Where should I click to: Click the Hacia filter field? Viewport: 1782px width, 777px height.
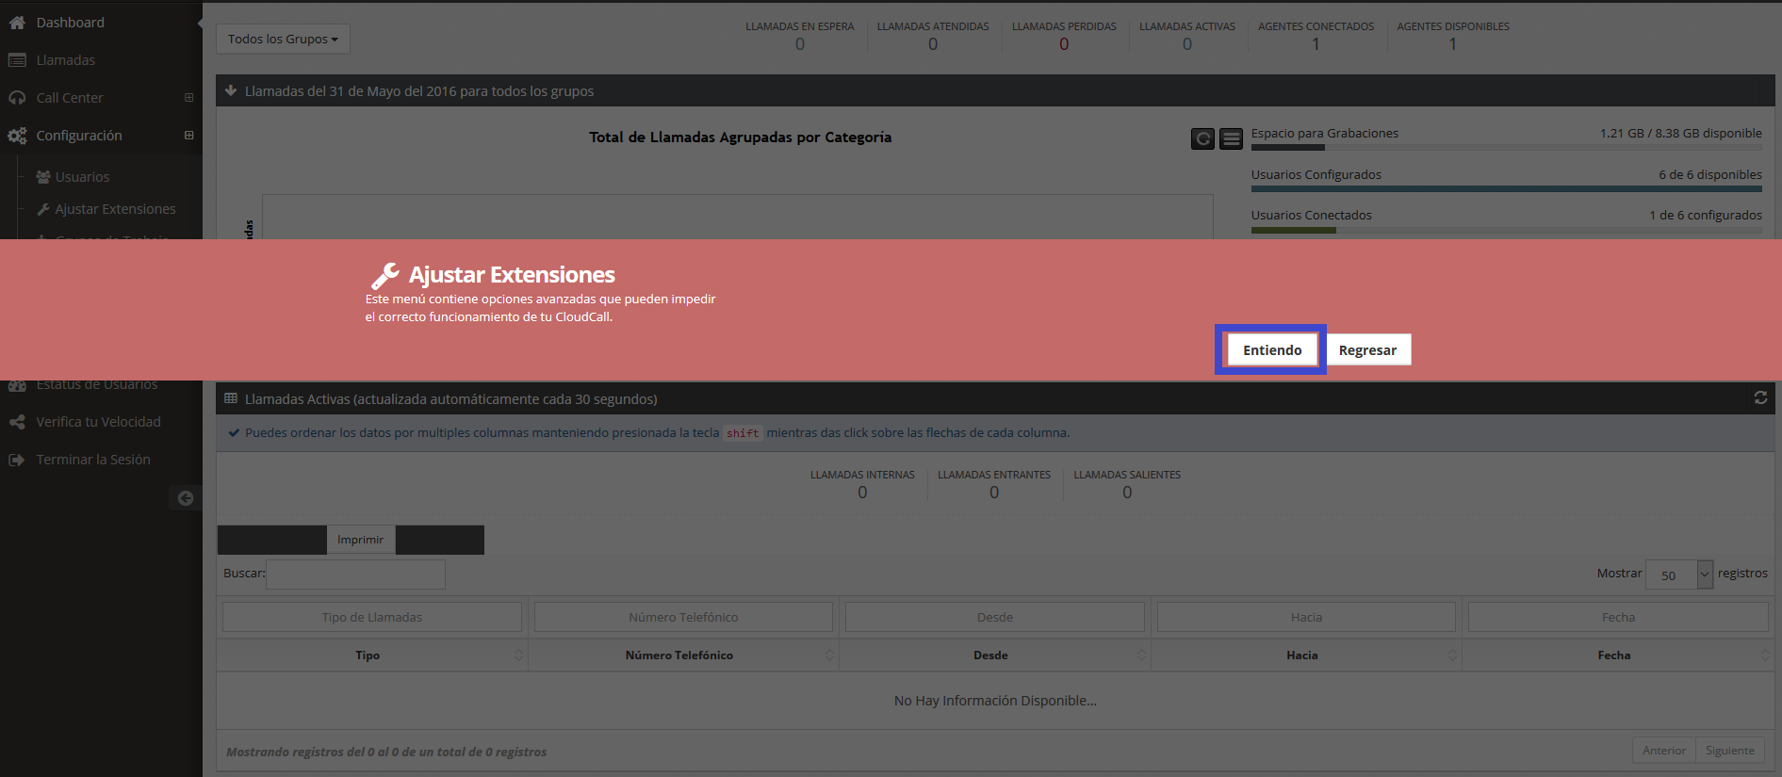click(x=1306, y=617)
